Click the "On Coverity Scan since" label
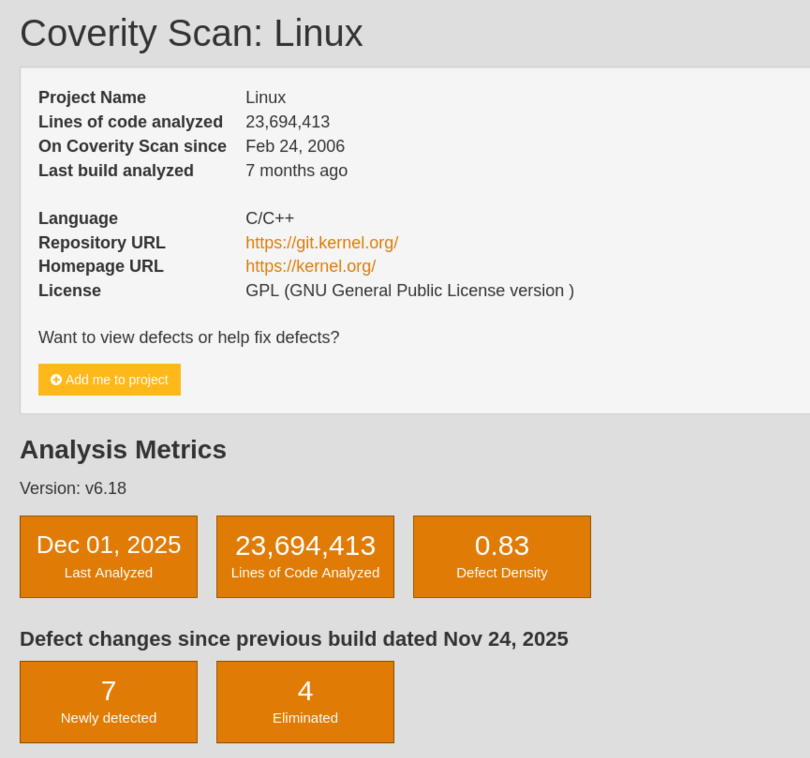 point(132,146)
